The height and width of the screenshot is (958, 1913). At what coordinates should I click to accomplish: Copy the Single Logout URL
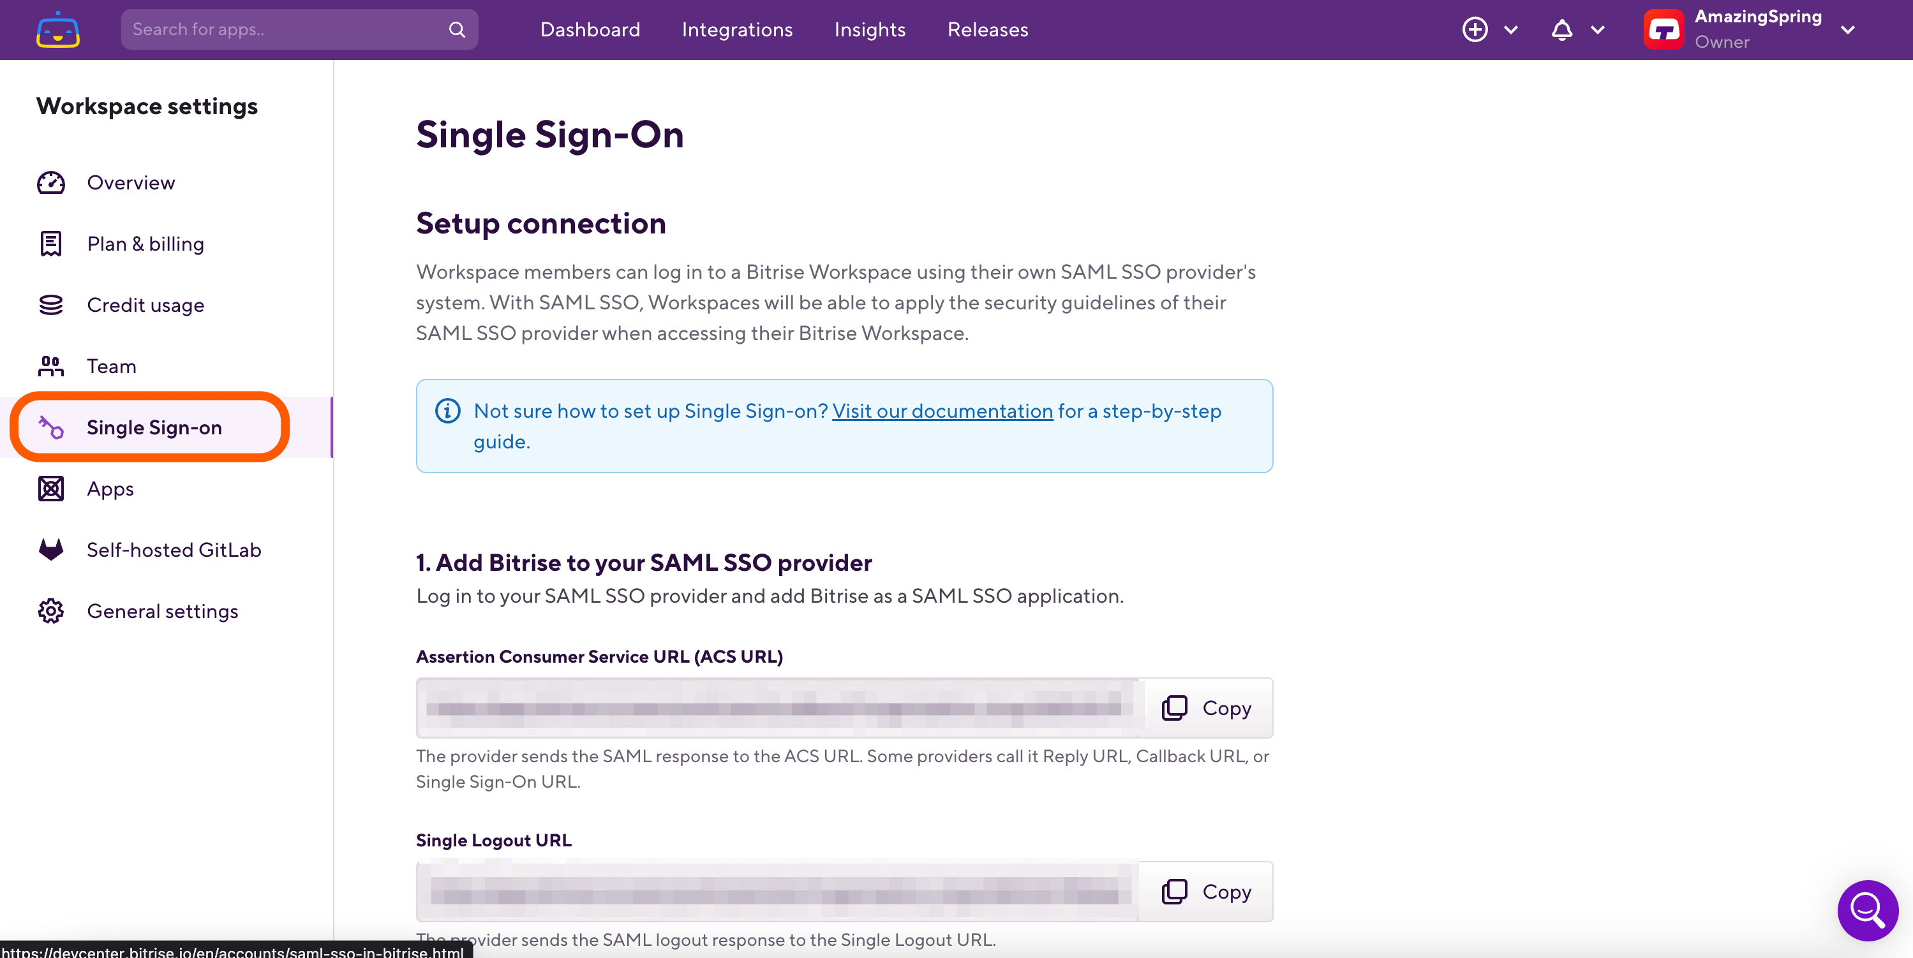[x=1207, y=891]
